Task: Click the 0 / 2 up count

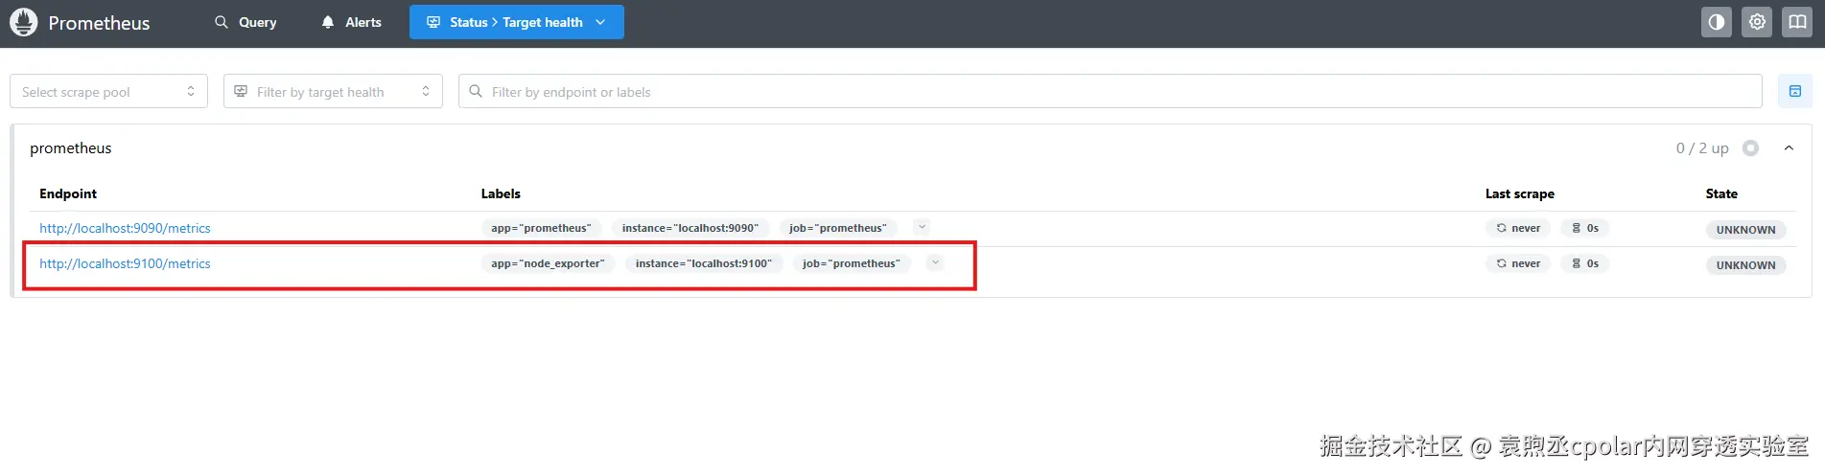Action: [1702, 148]
